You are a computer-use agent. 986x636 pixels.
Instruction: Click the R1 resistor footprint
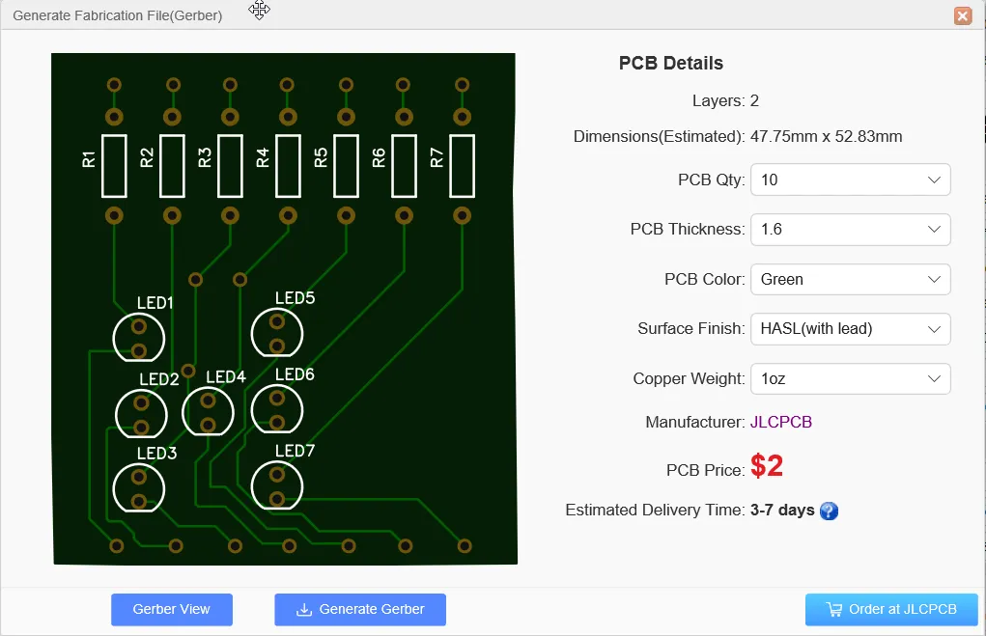[114, 166]
